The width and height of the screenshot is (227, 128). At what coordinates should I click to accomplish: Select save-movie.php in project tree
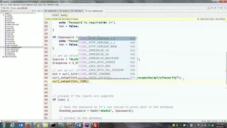12,45
